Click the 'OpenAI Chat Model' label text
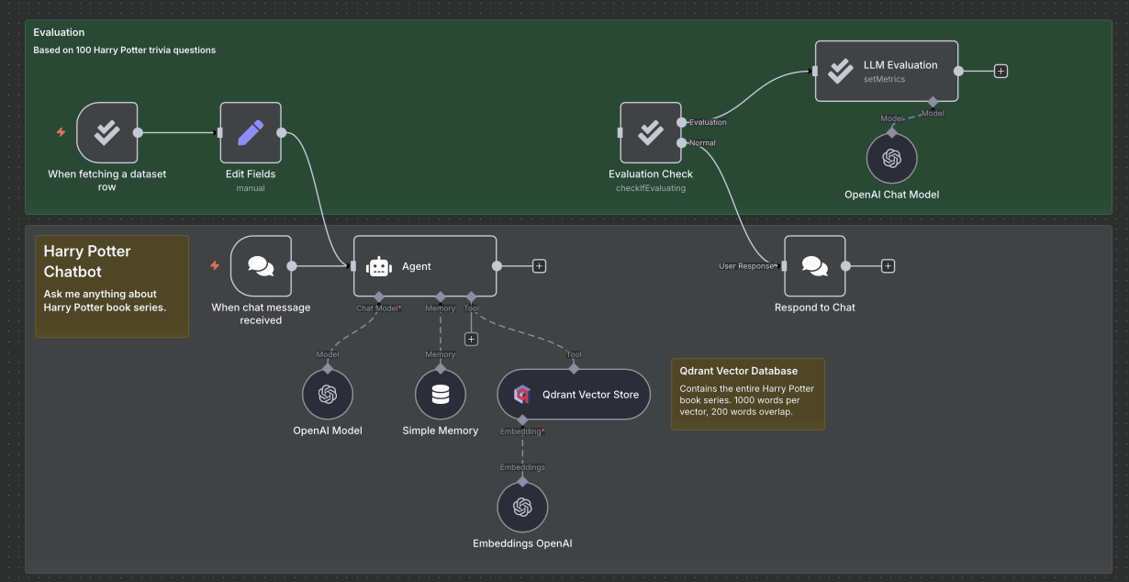1129x582 pixels. 891,195
